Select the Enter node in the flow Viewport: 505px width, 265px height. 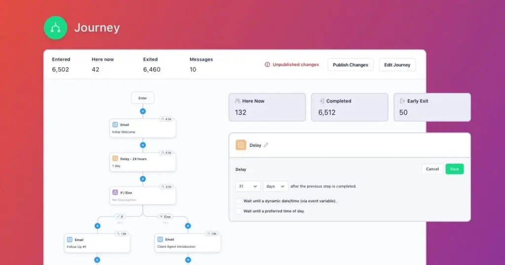point(143,98)
